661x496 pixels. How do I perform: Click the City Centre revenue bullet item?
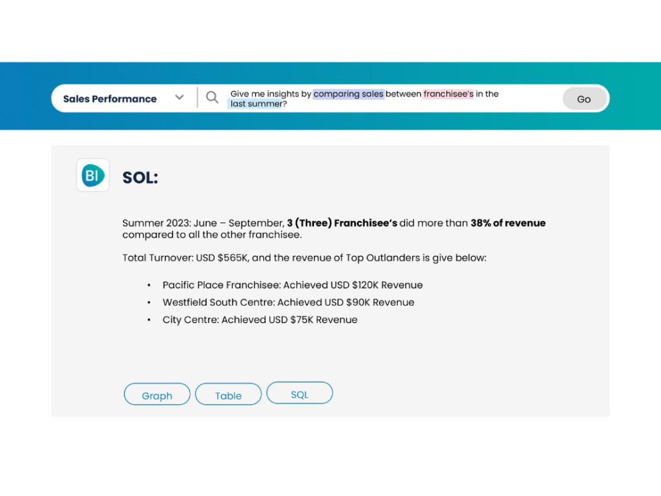click(x=260, y=319)
